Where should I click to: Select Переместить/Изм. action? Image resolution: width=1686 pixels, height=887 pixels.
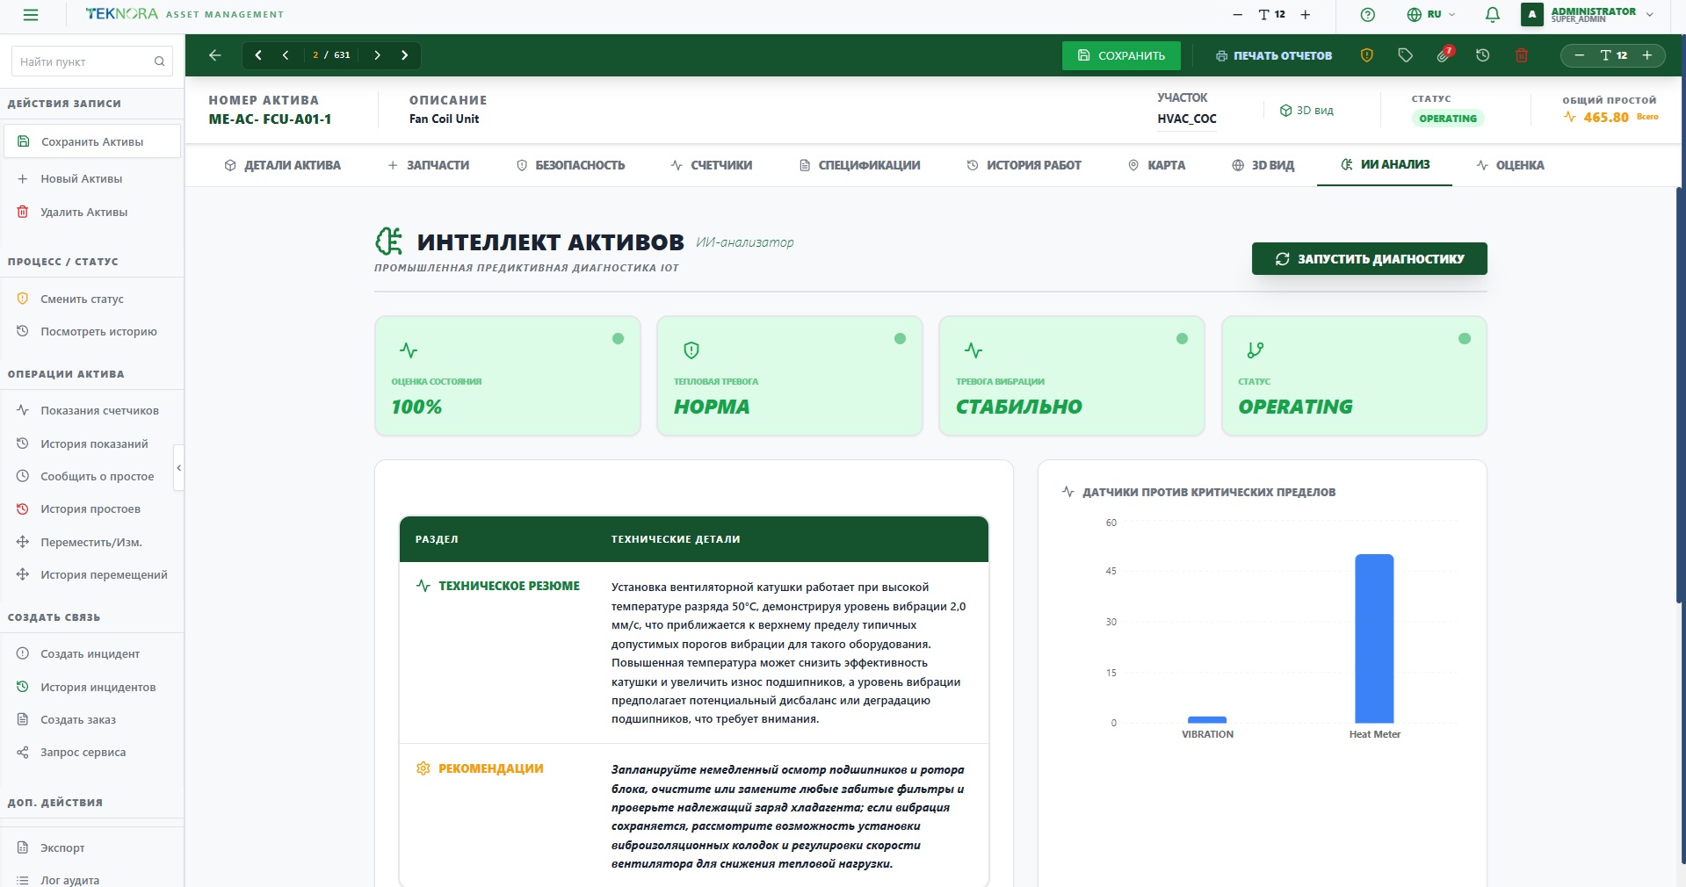pos(91,542)
